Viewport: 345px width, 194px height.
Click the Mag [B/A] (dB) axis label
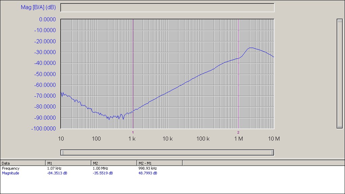(x=38, y=7)
